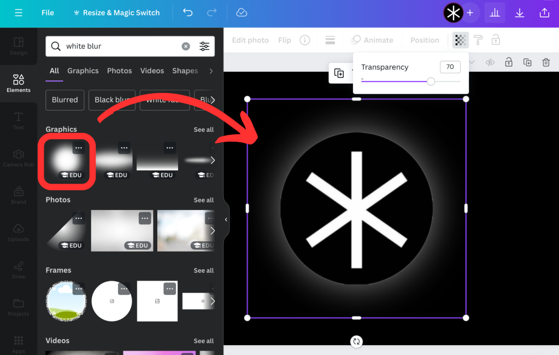Switch to the All tab
559x355 pixels.
tap(54, 71)
